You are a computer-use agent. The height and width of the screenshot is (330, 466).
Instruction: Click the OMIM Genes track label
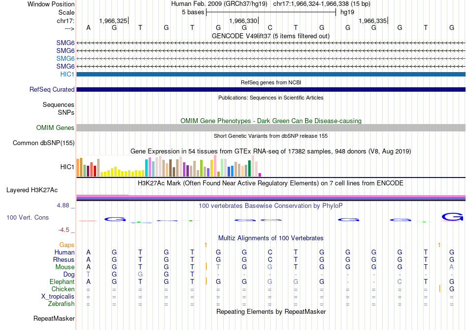(55, 127)
